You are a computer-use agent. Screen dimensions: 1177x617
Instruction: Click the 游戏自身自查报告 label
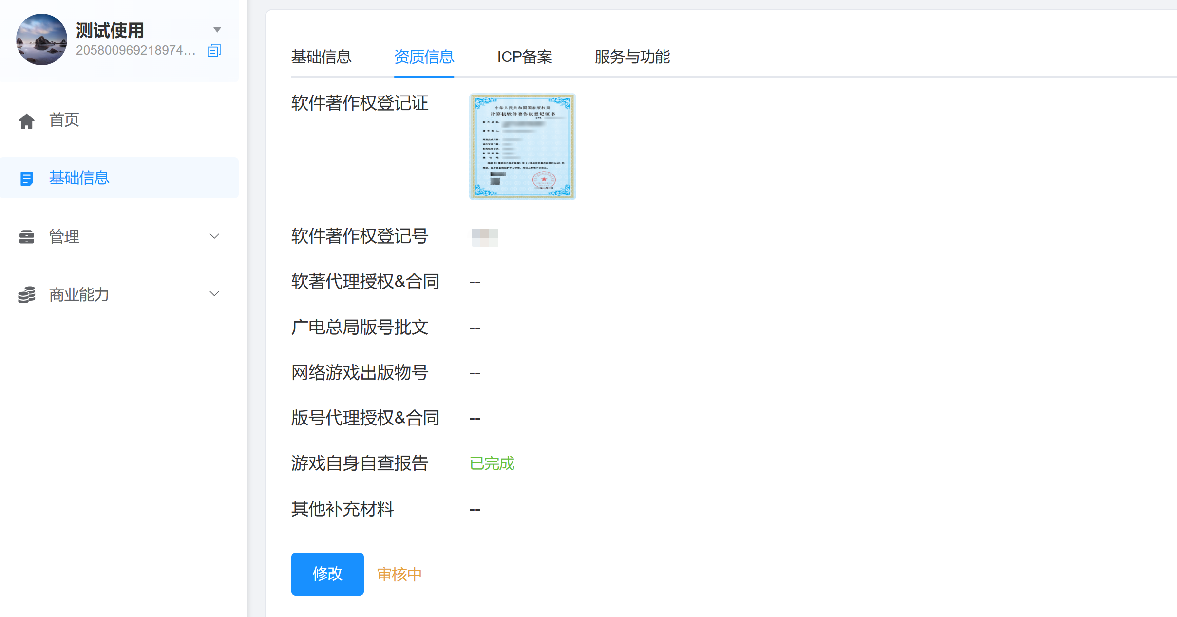(x=360, y=463)
